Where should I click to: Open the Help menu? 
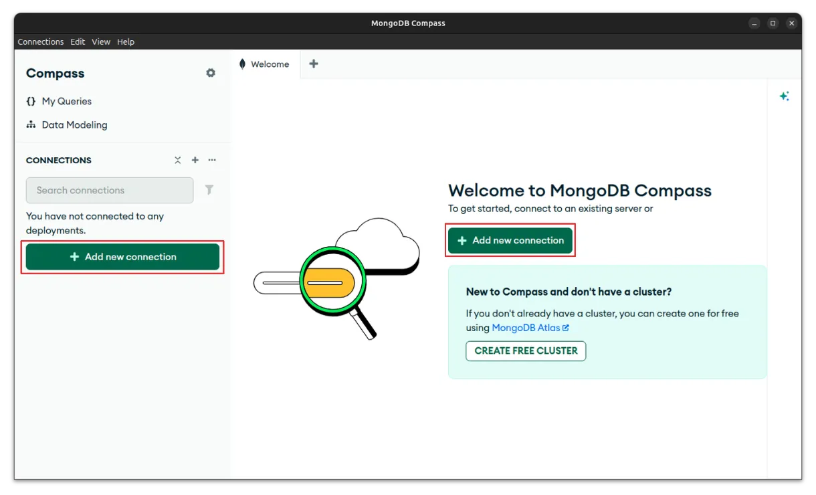126,41
